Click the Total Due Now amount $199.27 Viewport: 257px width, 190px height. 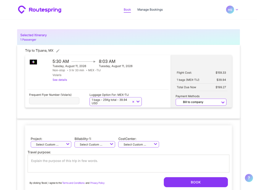[221, 87]
